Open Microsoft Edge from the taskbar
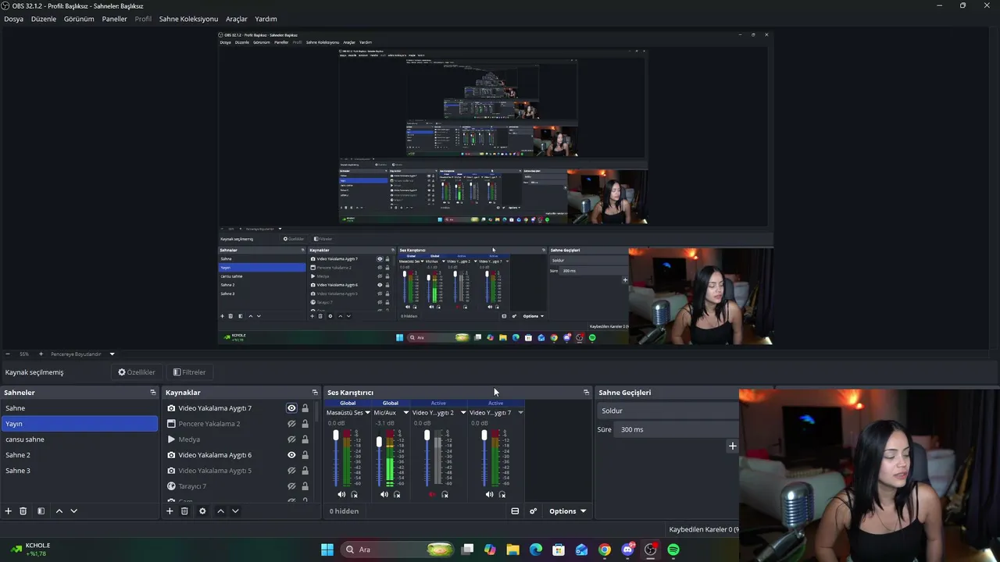The width and height of the screenshot is (1000, 562). tap(536, 550)
